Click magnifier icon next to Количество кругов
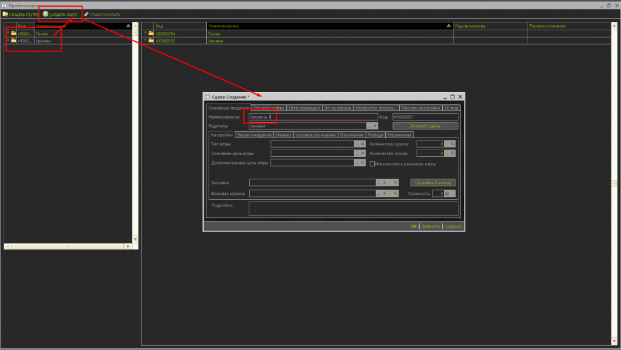Viewport: 621px width, 350px height. point(452,144)
